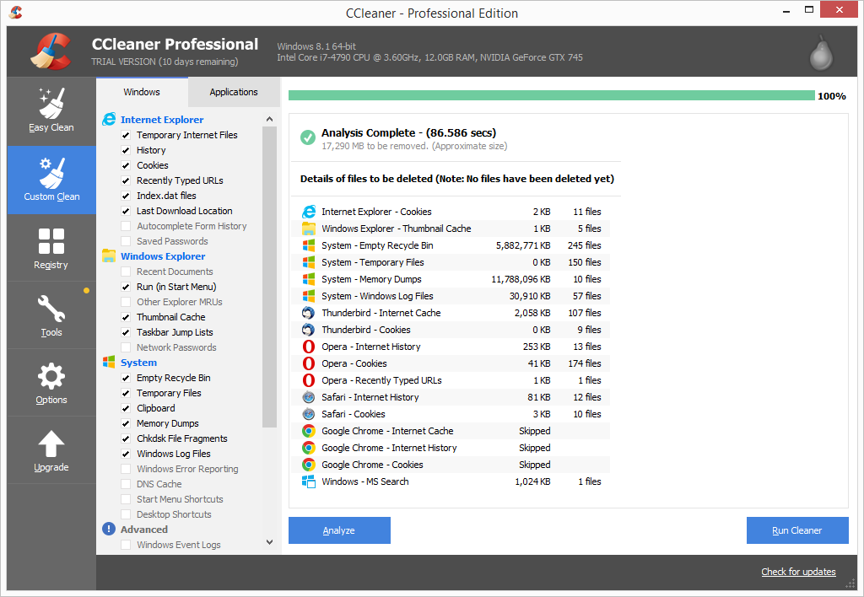
Task: Uncheck Empty Recycle Bin
Action: coord(125,378)
